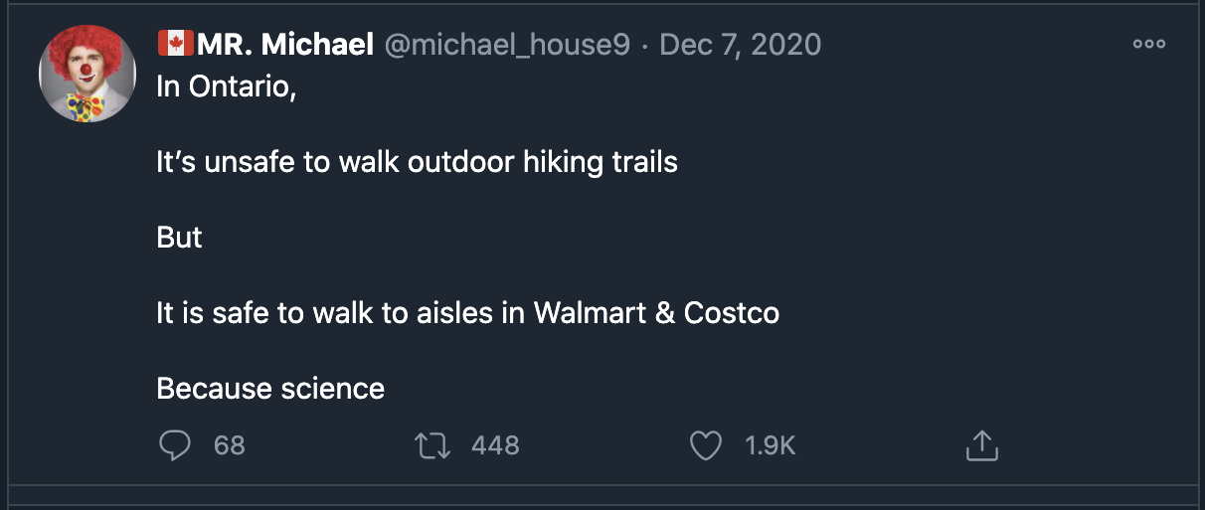Like the tweet with the heart icon
This screenshot has width=1205, height=510.
pos(706,445)
